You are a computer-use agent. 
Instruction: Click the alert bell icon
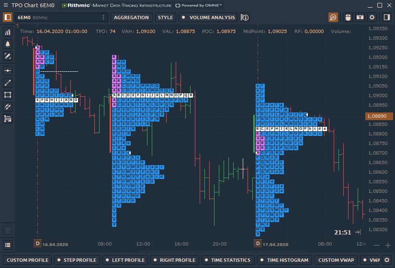[x=8, y=44]
